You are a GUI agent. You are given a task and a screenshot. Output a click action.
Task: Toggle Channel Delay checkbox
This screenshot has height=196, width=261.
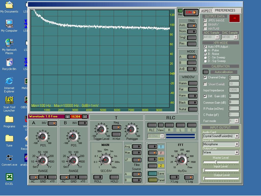(x=205, y=77)
